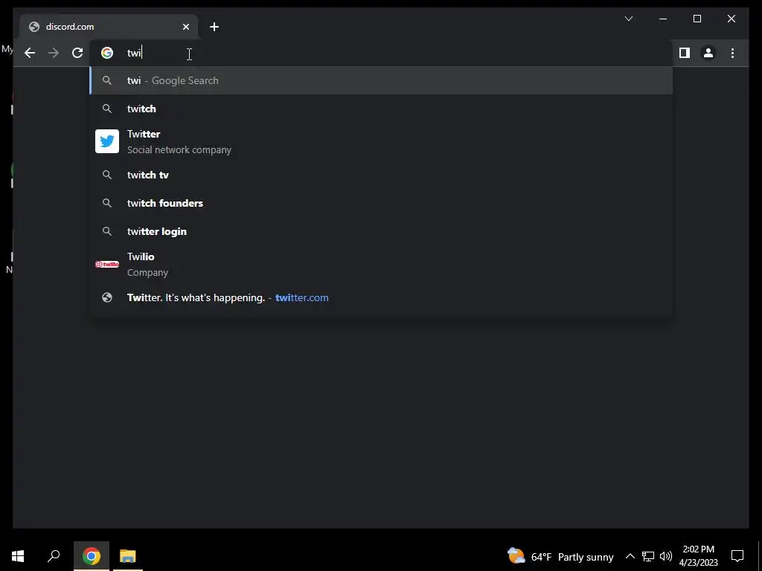Viewport: 762px width, 571px height.
Task: Show hidden system tray icons
Action: tap(630, 556)
